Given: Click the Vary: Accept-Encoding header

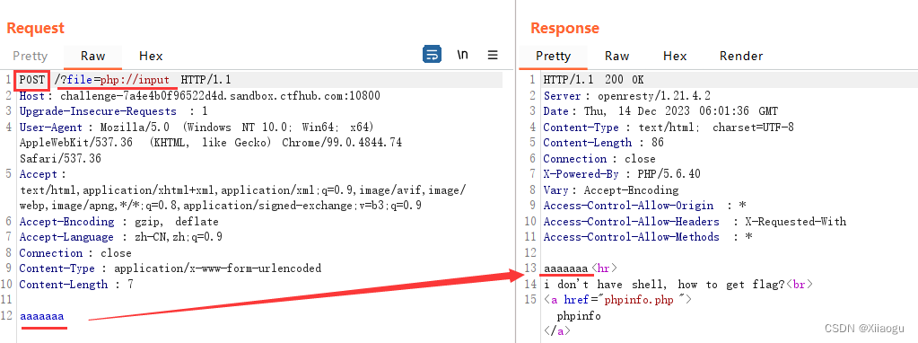Looking at the screenshot, I should 610,190.
